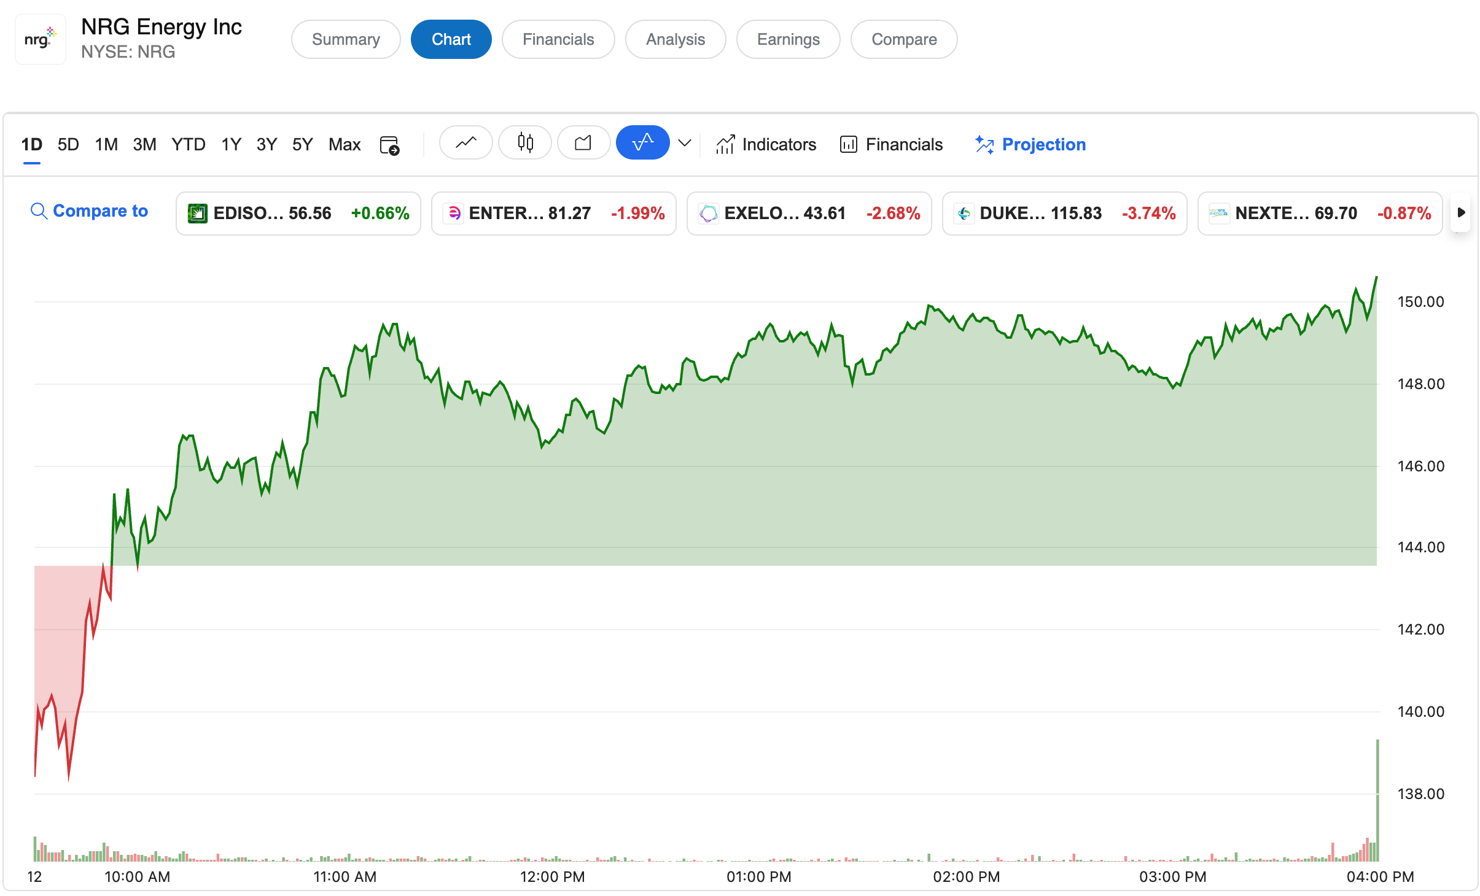Open the Compare tab
The height and width of the screenshot is (896, 1480).
(904, 39)
